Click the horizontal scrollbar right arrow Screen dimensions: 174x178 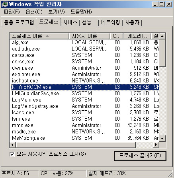pos(156,145)
